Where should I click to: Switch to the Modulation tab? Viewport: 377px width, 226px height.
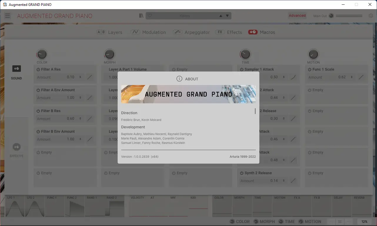coord(148,32)
